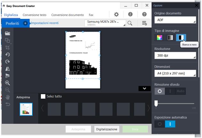Expand the Risoluzione 300 dpi dropdown
Image resolution: width=202 pixels, height=138 pixels.
[x=175, y=55]
